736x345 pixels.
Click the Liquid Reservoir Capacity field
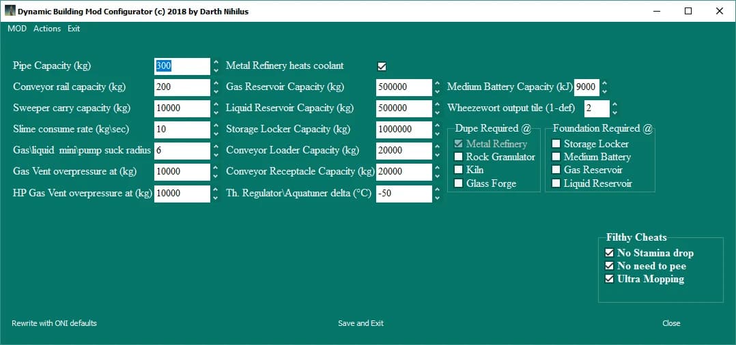pos(404,108)
